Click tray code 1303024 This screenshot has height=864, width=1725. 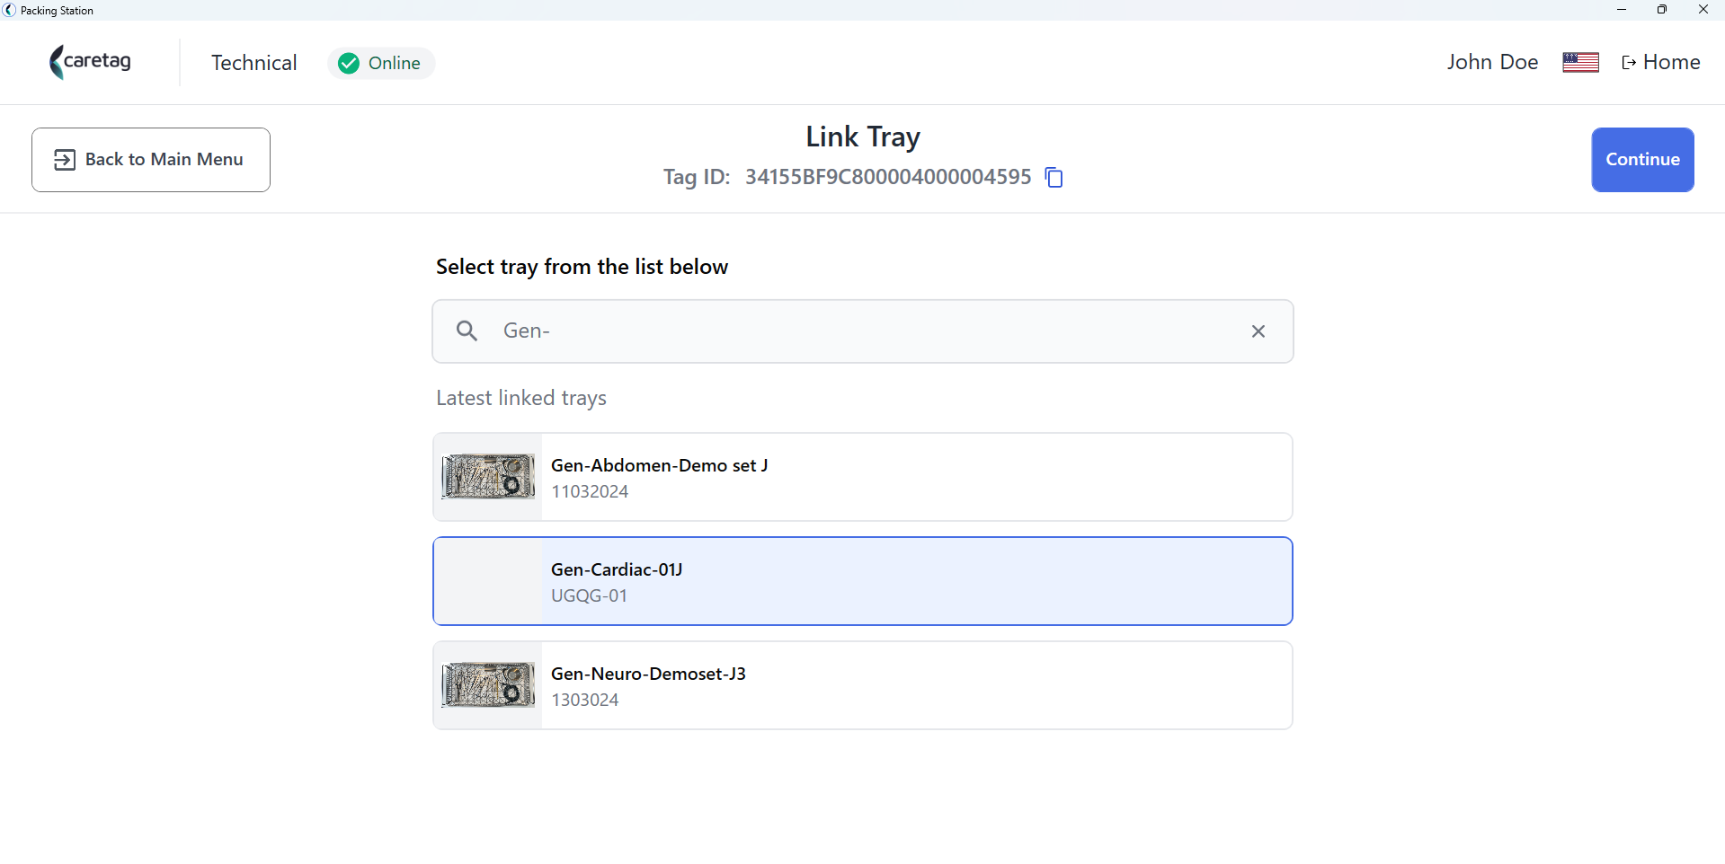pyautogui.click(x=585, y=700)
